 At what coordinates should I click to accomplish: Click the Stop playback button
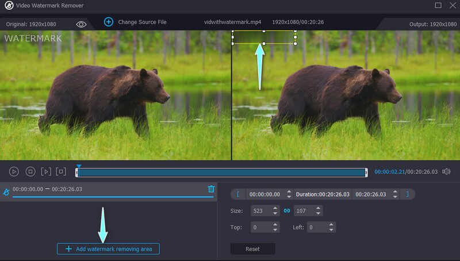pyautogui.click(x=30, y=171)
